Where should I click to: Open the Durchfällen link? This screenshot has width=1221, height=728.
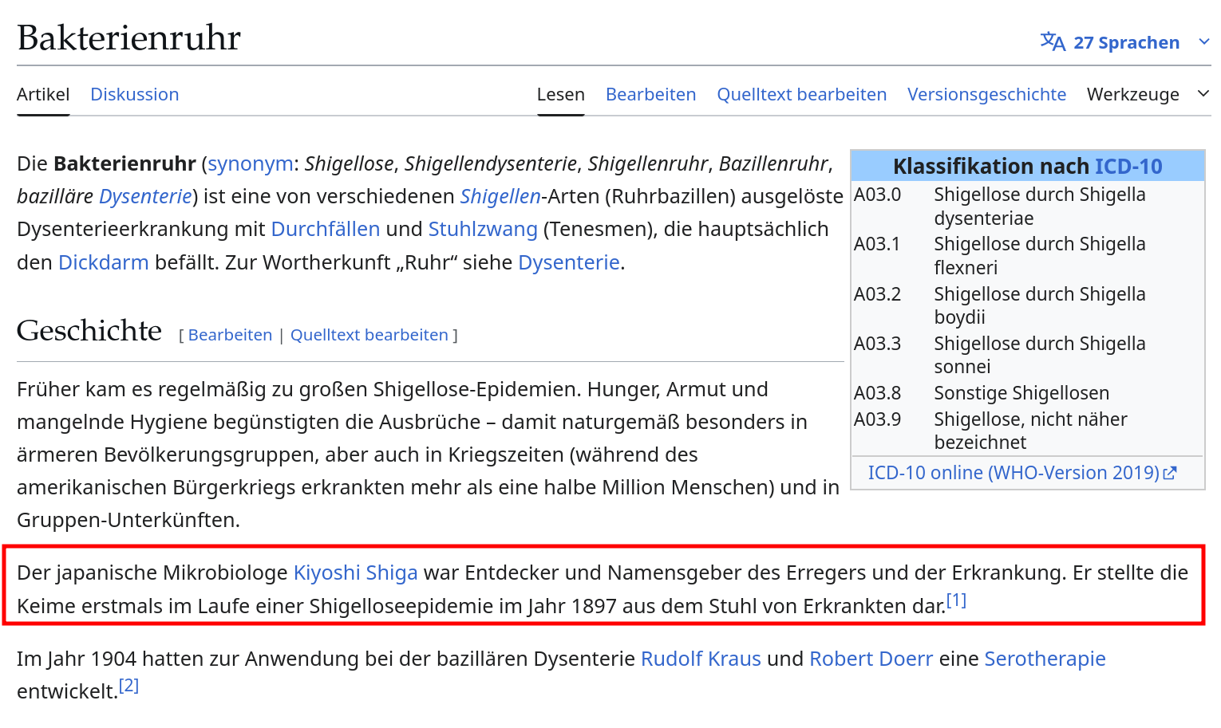coord(326,229)
